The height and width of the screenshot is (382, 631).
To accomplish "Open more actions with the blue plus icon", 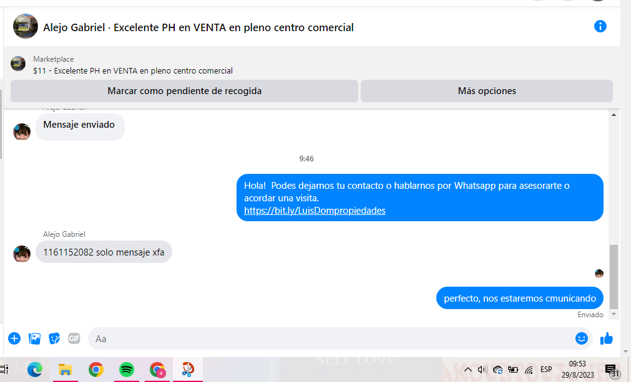I will pos(14,338).
